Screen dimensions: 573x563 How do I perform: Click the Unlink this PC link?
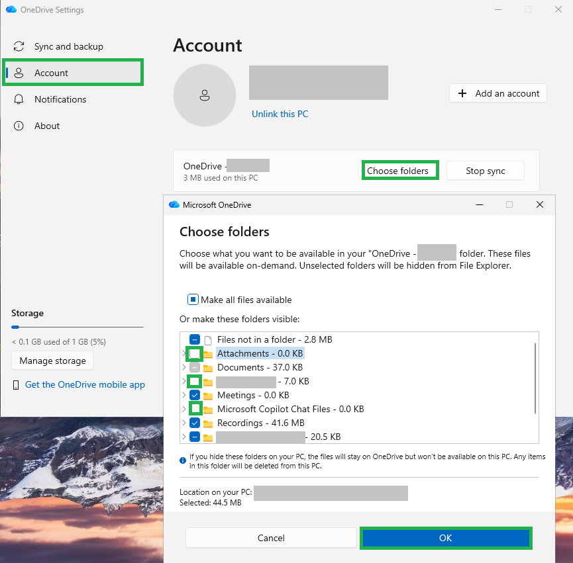tap(280, 114)
